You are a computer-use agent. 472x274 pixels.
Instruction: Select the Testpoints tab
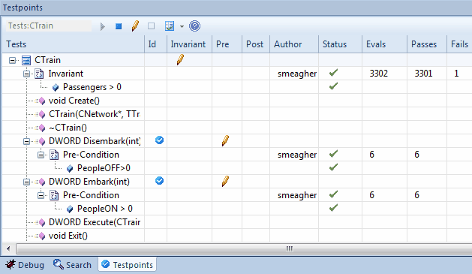127,265
